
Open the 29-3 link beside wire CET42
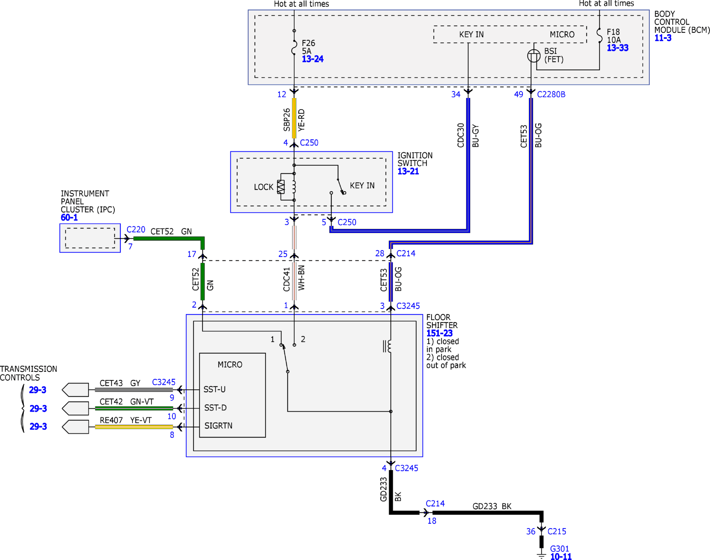[38, 409]
